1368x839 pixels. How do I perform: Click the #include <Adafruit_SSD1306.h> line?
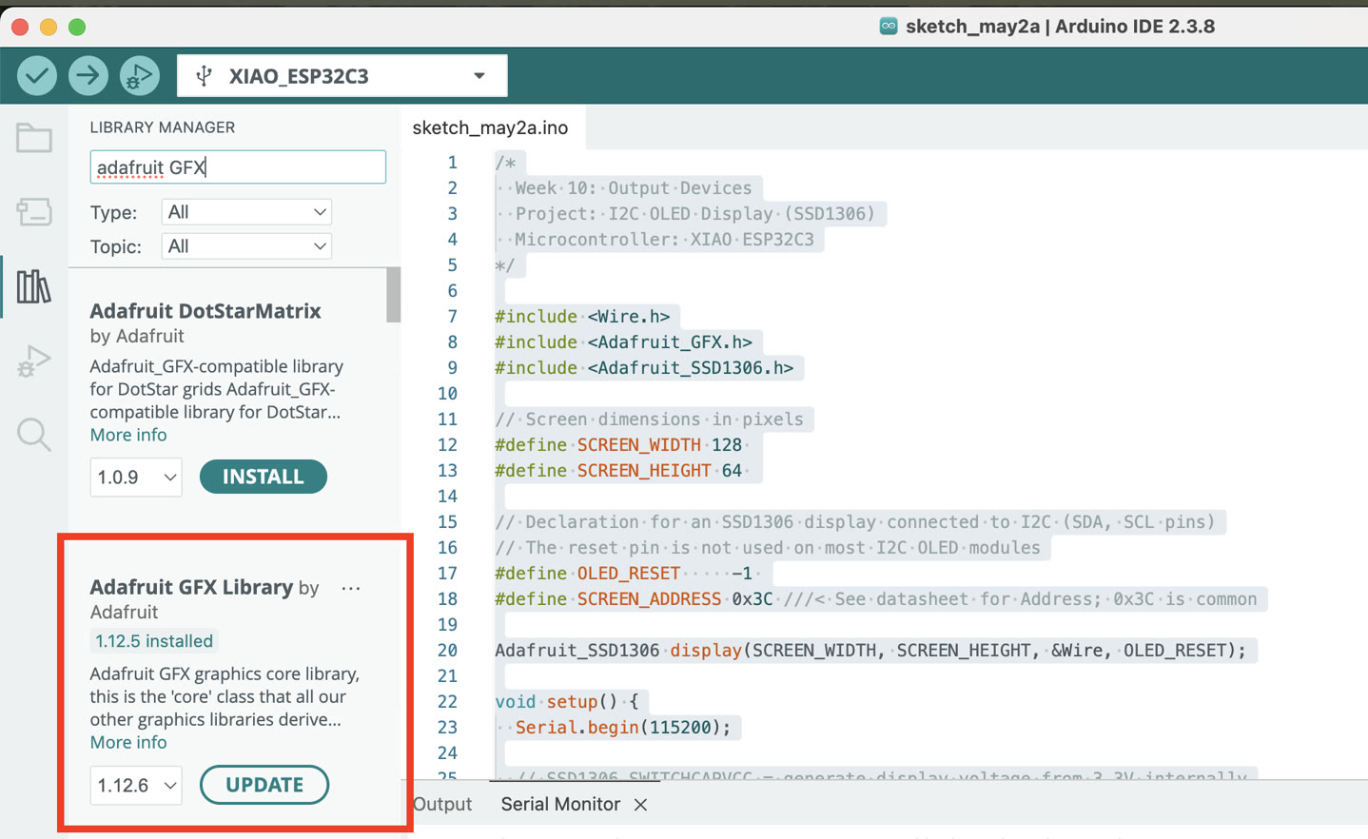(x=644, y=368)
